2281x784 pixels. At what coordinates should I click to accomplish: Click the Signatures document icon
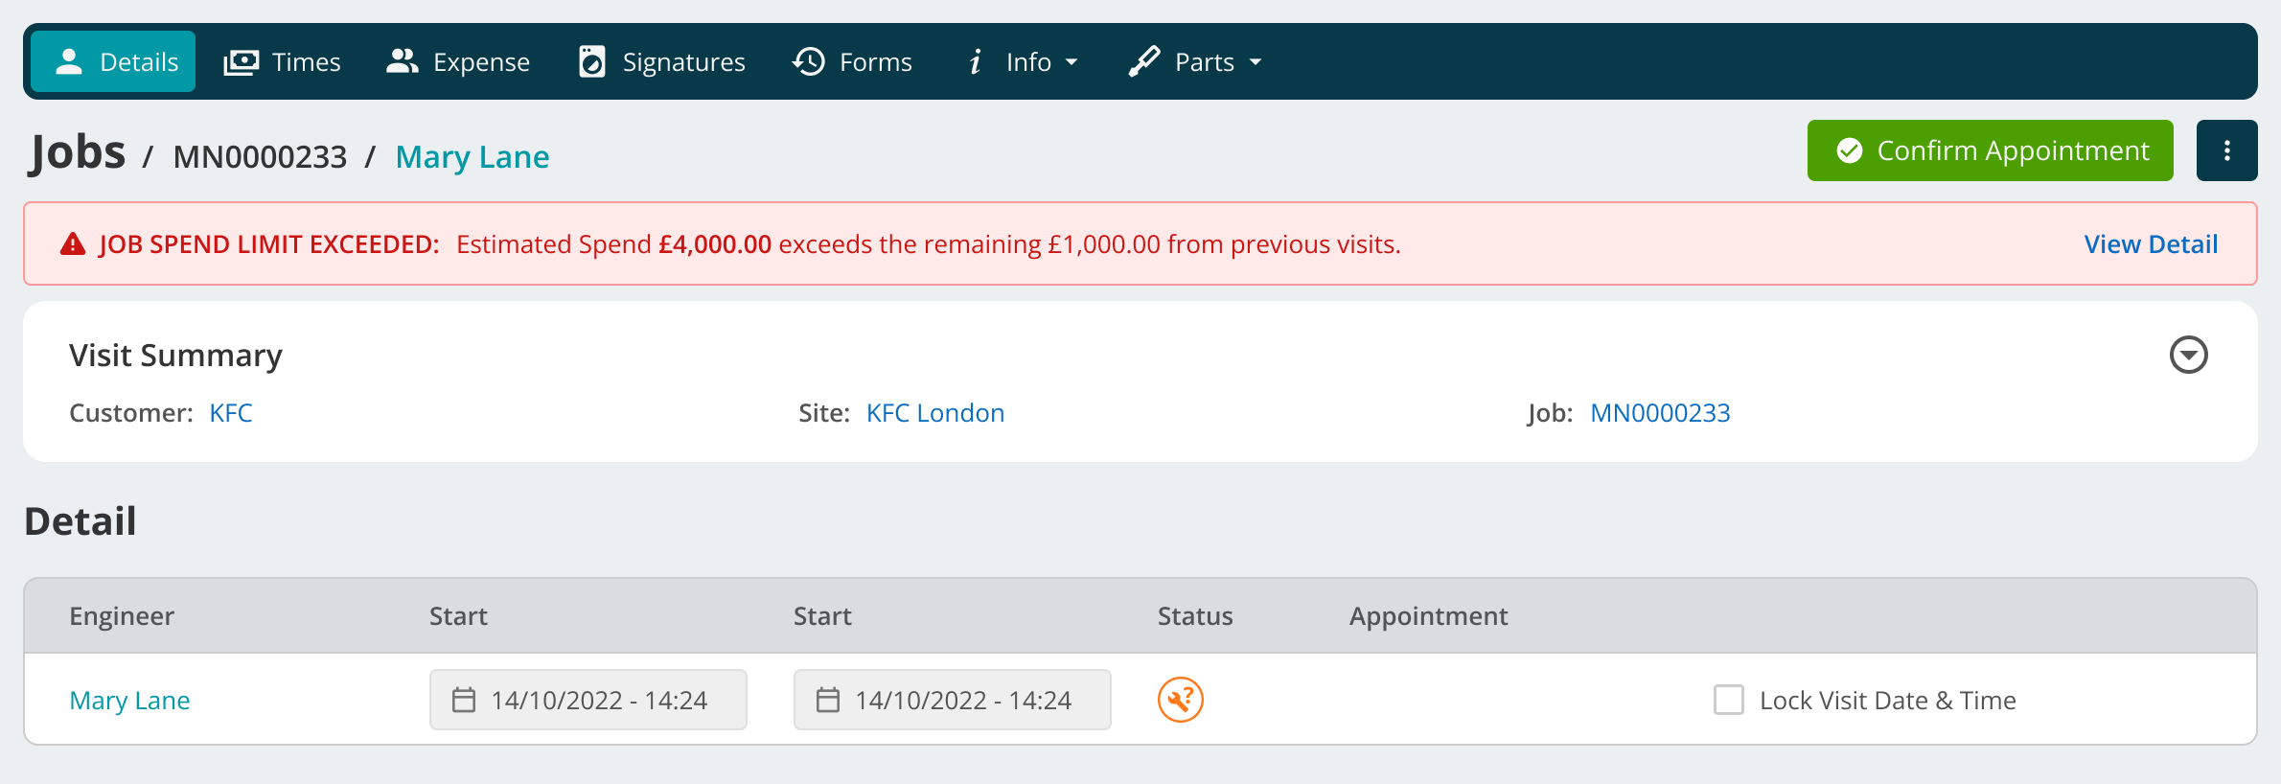[592, 61]
